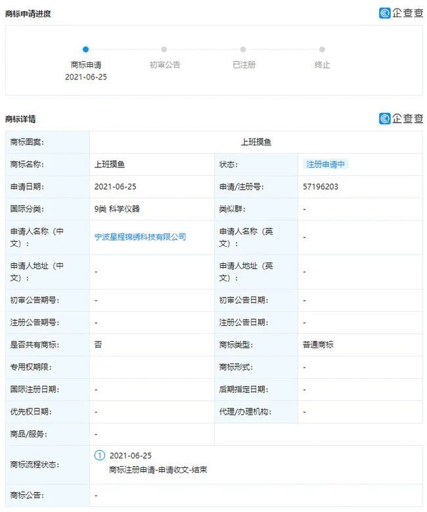Image resolution: width=427 pixels, height=512 pixels.
Task: Select classification value 9类 科学仪器
Action: click(117, 209)
